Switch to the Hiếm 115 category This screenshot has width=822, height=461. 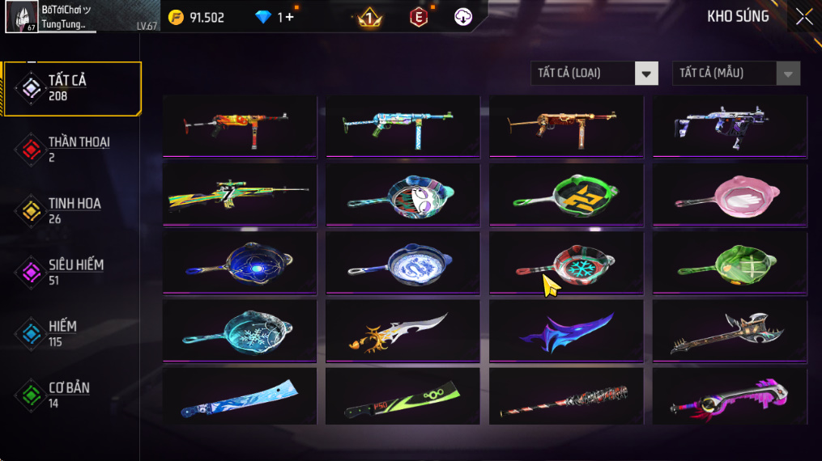pos(72,334)
